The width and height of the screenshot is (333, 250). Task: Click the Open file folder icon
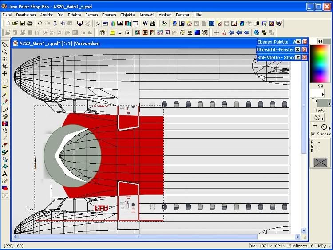(x=15, y=23)
